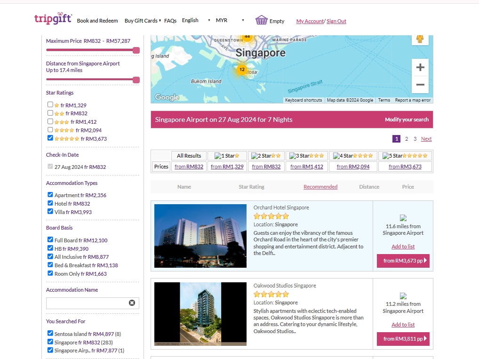This screenshot has width=479, height=359.
Task: Select the All Results tab
Action: pos(189,156)
